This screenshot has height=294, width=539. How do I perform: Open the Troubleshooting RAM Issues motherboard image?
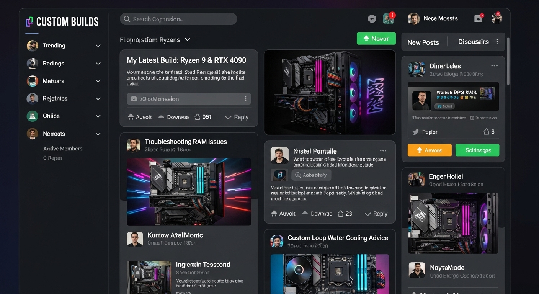pos(189,192)
